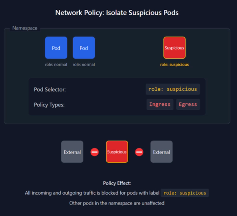Viewport: 237px width, 216px height.
Task: Click the yellow role: suspicious label under the pod
Action: (174, 65)
